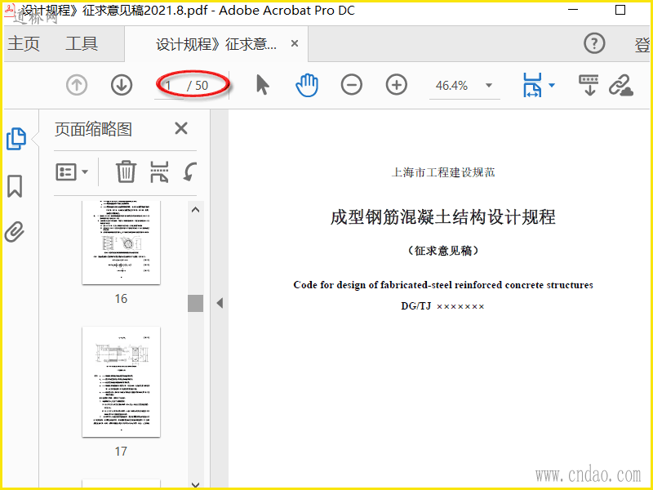The width and height of the screenshot is (653, 490).
Task: Go to the previous page arrow
Action: pyautogui.click(x=77, y=85)
